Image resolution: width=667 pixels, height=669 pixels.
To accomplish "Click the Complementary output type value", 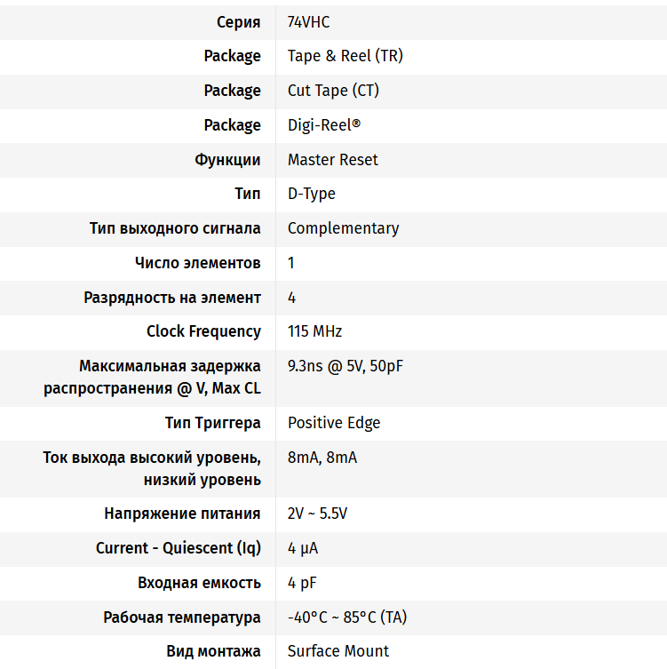I will click(343, 228).
